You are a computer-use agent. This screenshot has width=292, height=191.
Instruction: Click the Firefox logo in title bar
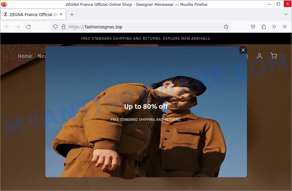(4, 4)
